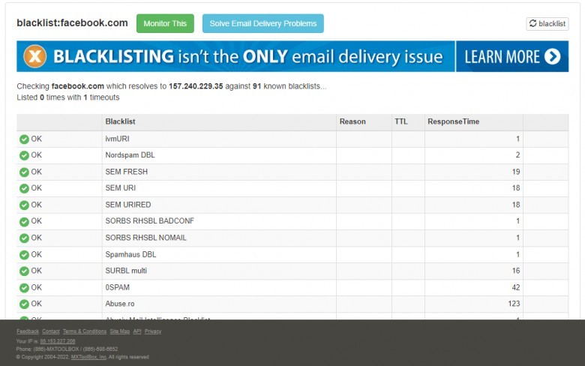Select the 0SPAM blacklist name
Screen dimensions: 585x366
(x=118, y=287)
